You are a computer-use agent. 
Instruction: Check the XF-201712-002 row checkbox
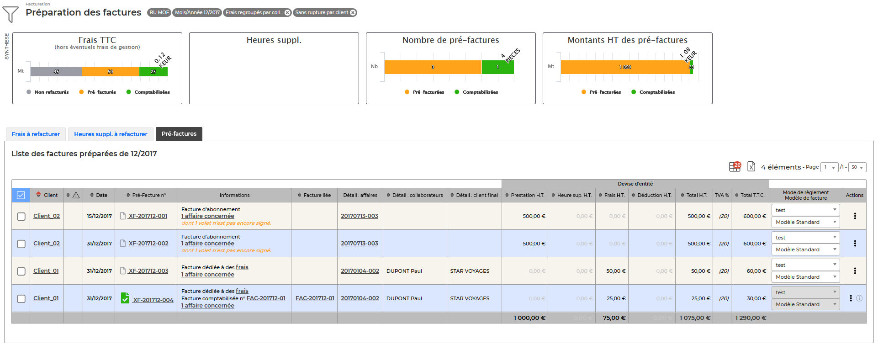click(x=21, y=244)
